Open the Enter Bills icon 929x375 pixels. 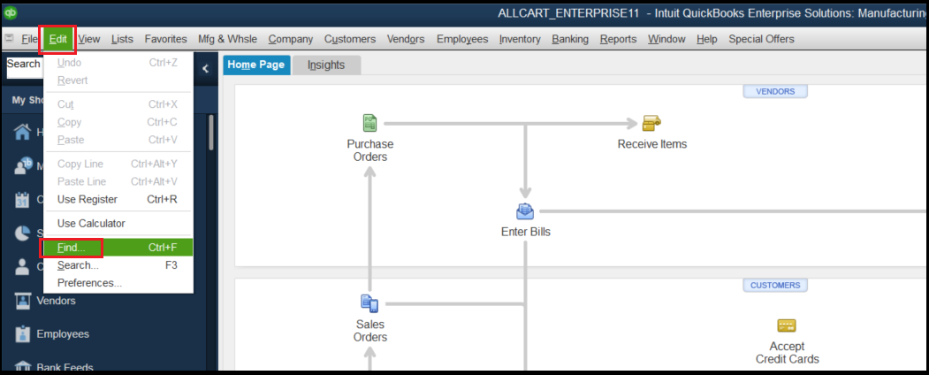[525, 211]
